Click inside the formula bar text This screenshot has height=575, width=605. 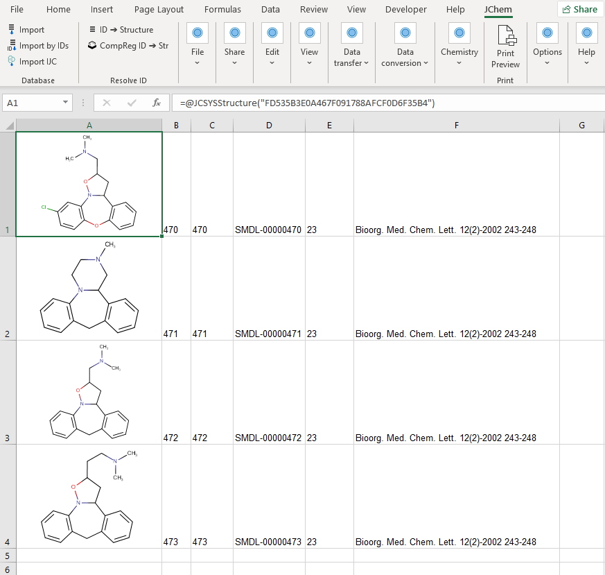312,103
